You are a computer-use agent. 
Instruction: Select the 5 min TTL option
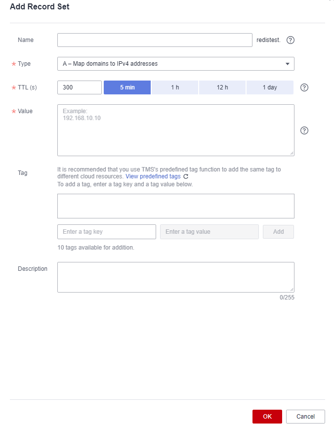[127, 87]
